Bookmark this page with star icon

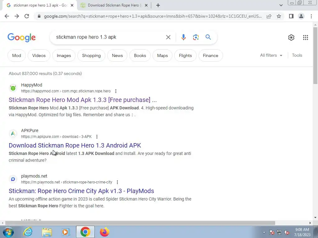(x=279, y=16)
